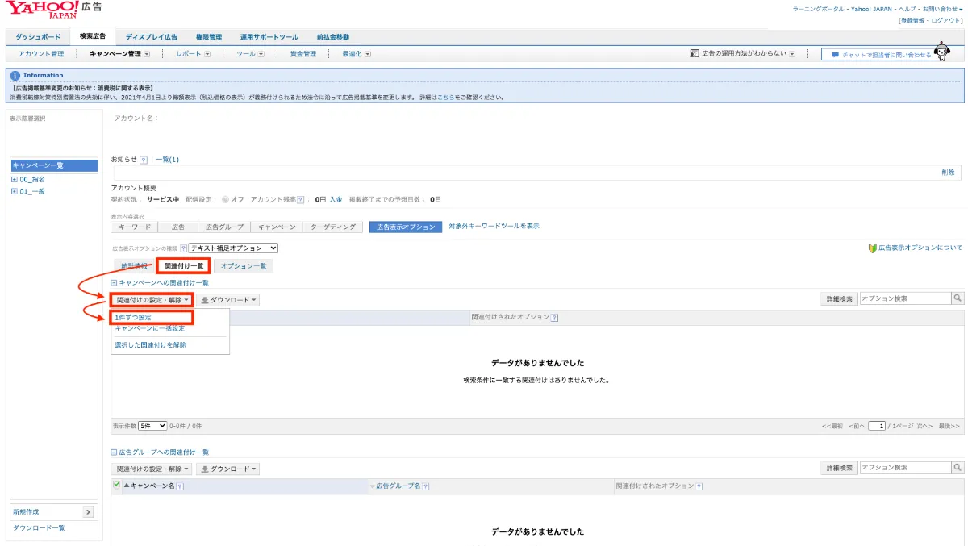Click the help icon beside 広告表示オプションの種類
968x546 pixels.
pyautogui.click(x=183, y=248)
